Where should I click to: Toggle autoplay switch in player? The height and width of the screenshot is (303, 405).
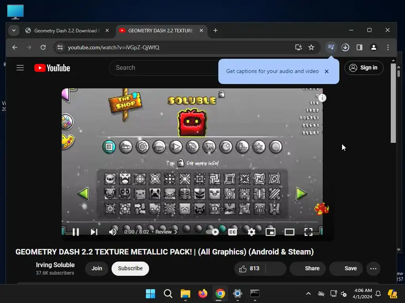pos(212,232)
